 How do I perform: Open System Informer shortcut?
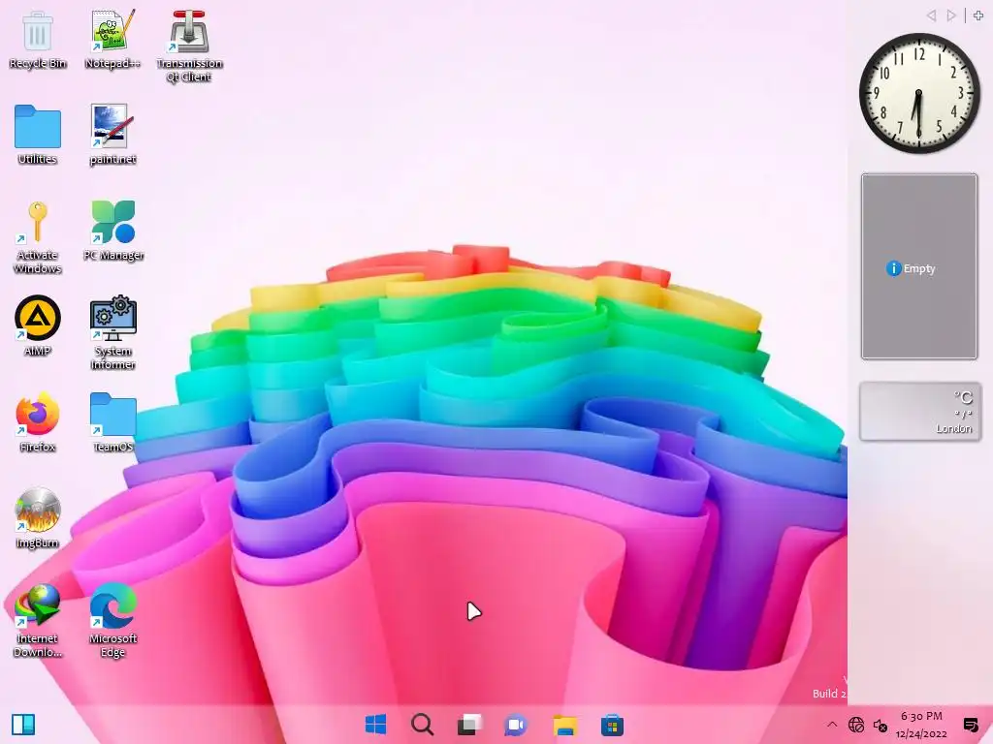(x=112, y=333)
